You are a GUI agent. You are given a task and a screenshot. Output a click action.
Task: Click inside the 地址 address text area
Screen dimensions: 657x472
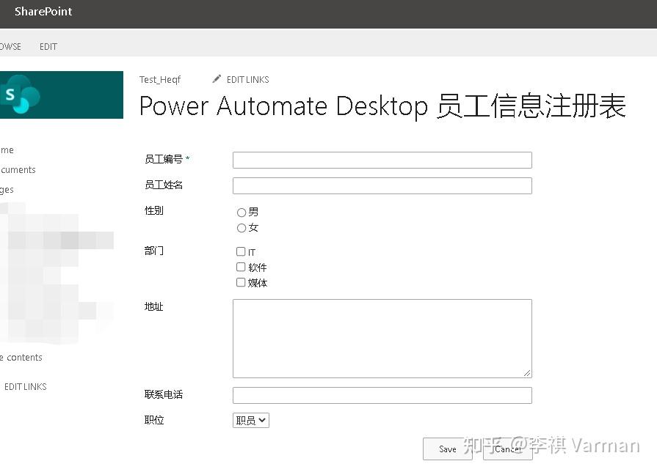381,337
